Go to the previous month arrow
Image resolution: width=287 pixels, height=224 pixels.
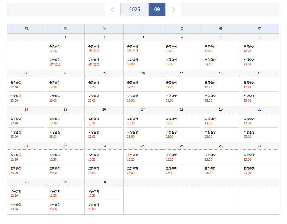click(x=113, y=9)
